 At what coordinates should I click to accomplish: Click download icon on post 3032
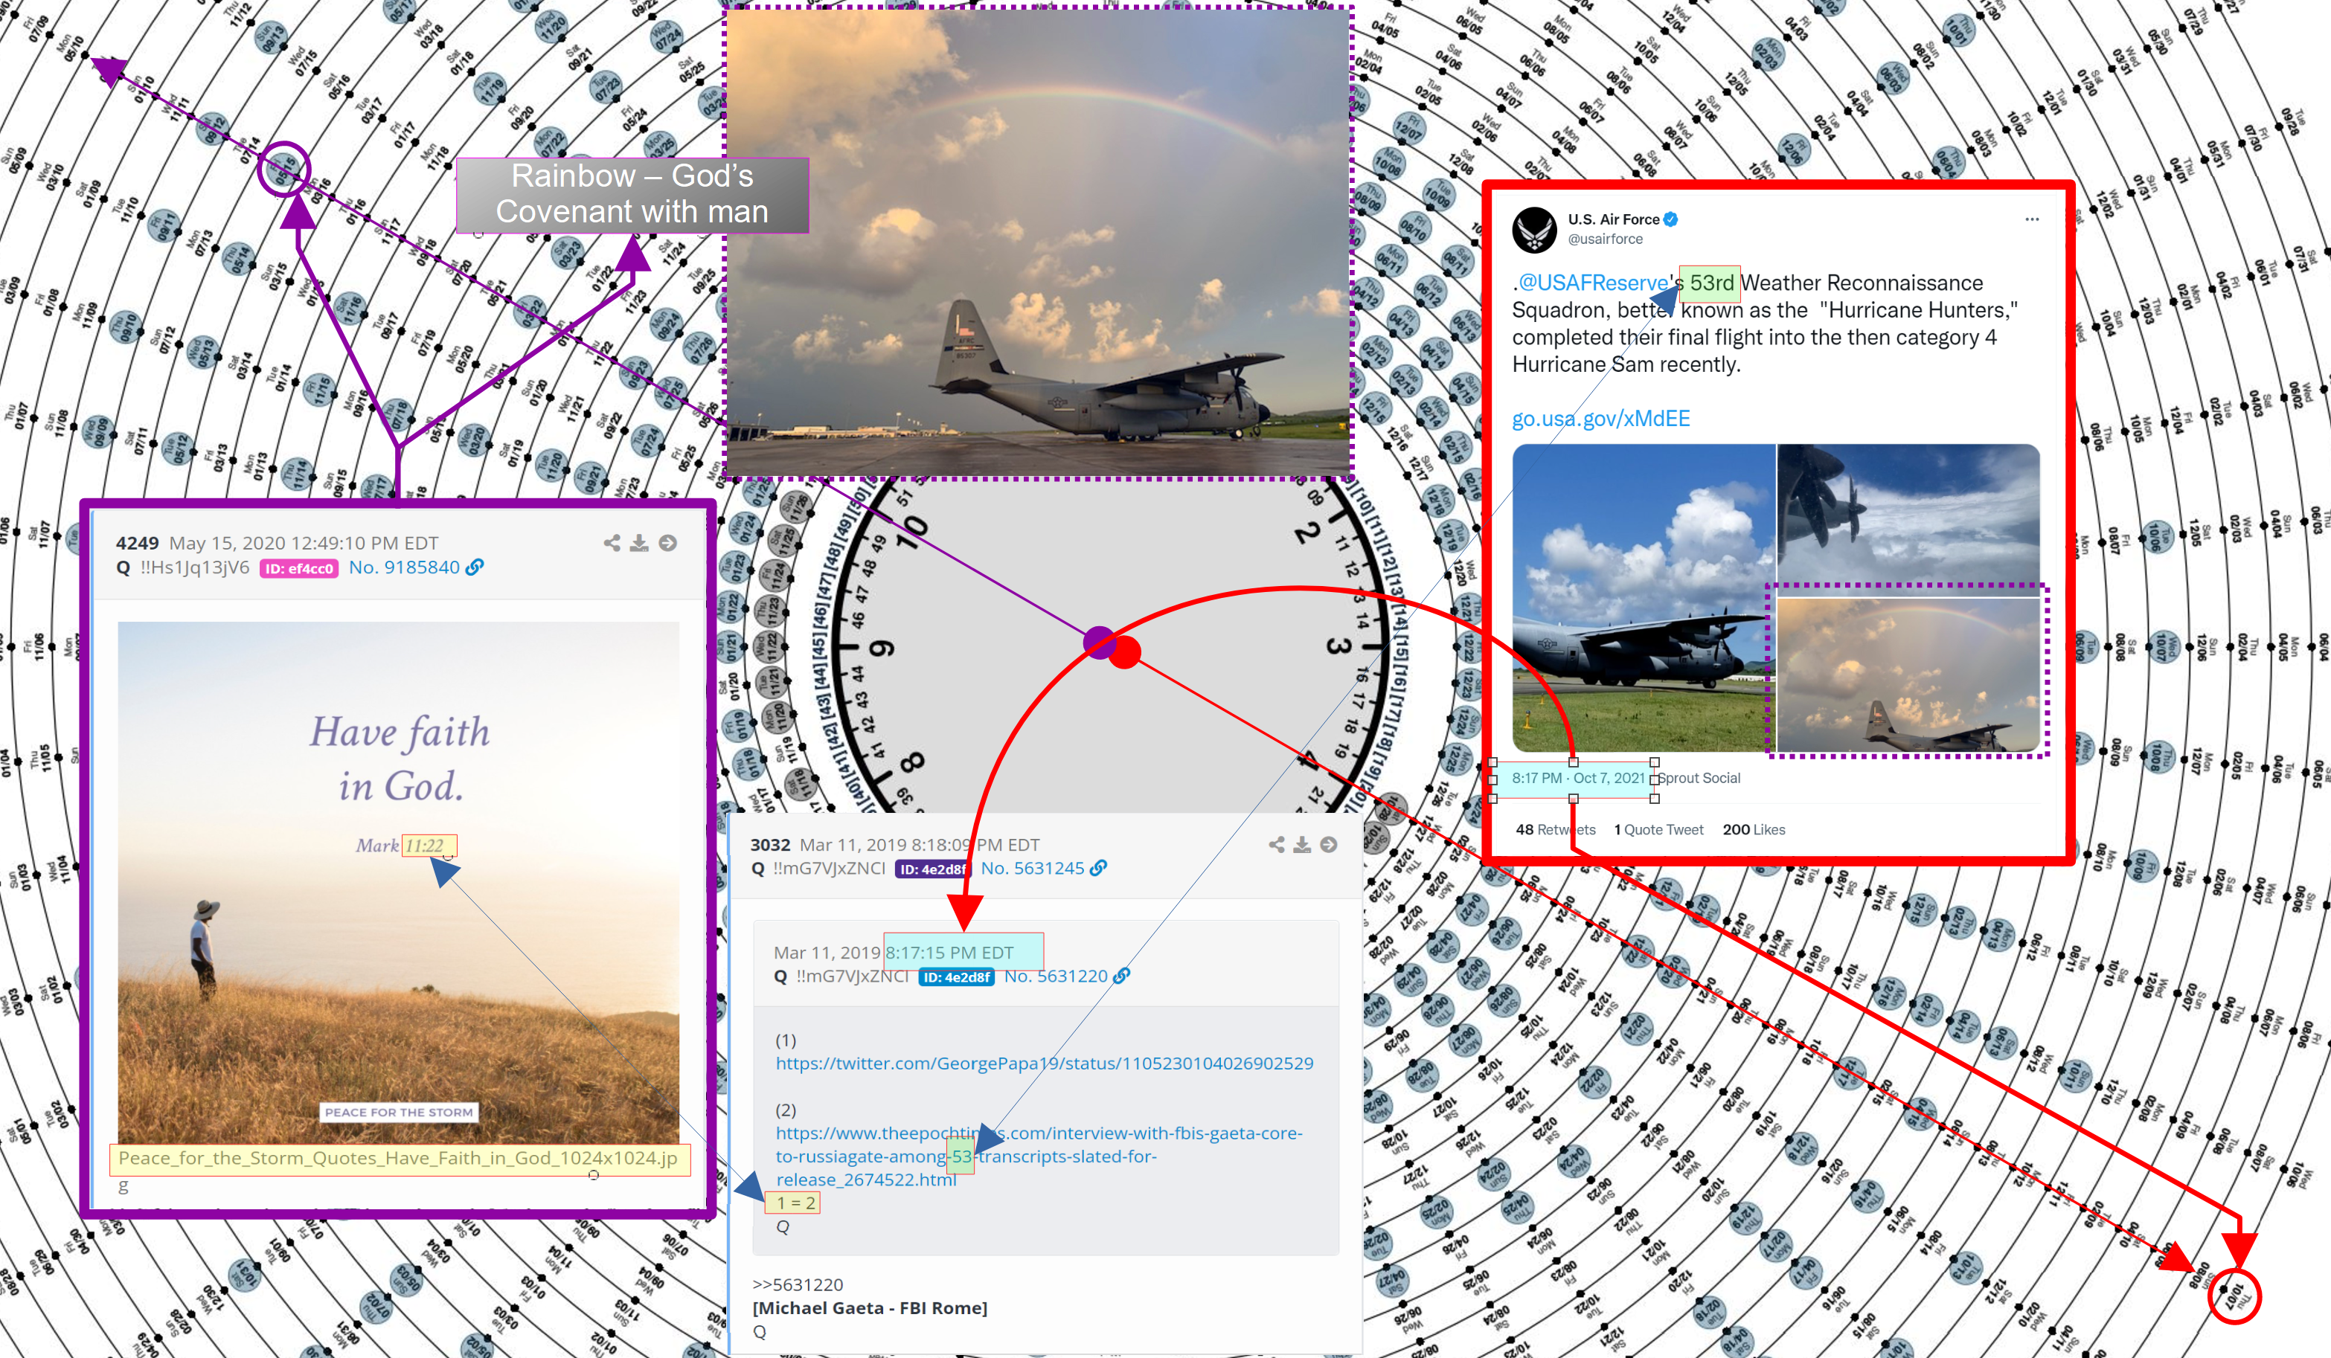click(1303, 844)
